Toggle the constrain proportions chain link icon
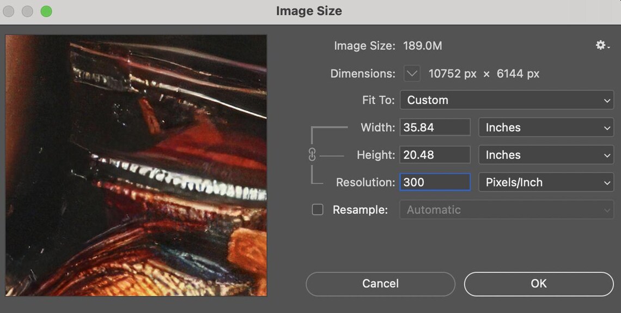The height and width of the screenshot is (313, 621). [312, 154]
